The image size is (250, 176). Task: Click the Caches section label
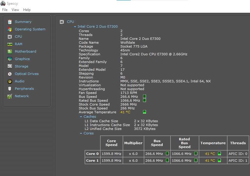(x=90, y=117)
